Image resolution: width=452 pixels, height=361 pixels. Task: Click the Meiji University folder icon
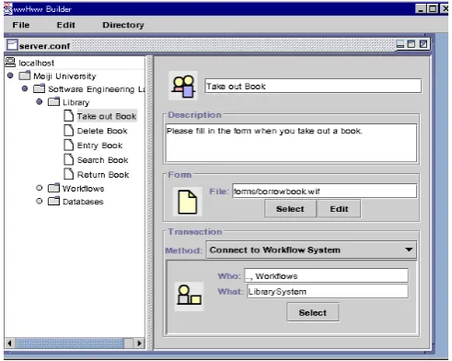click(x=25, y=76)
